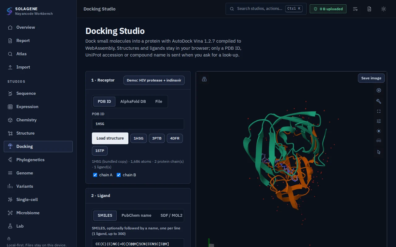
Task: Open the viewer wrench settings tool
Action: (x=379, y=101)
